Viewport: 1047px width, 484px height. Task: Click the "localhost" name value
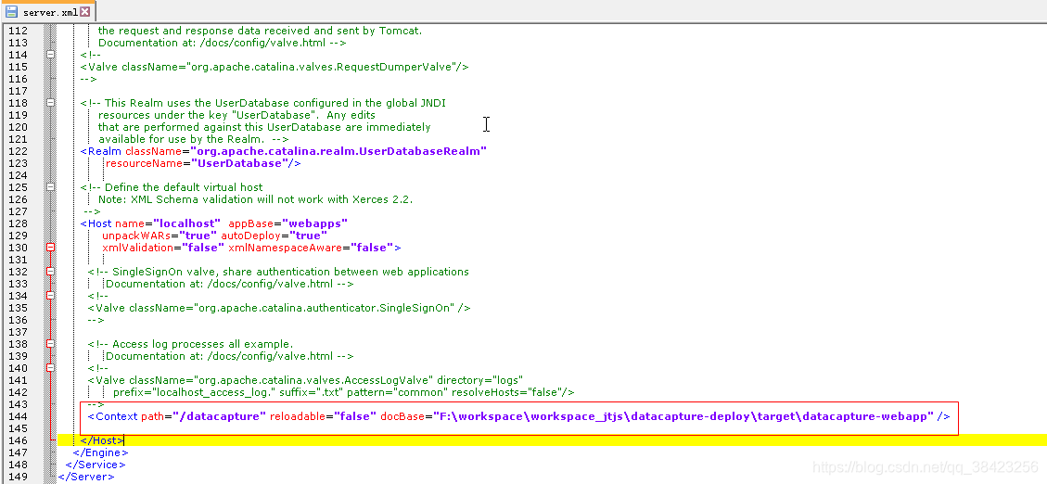187,223
